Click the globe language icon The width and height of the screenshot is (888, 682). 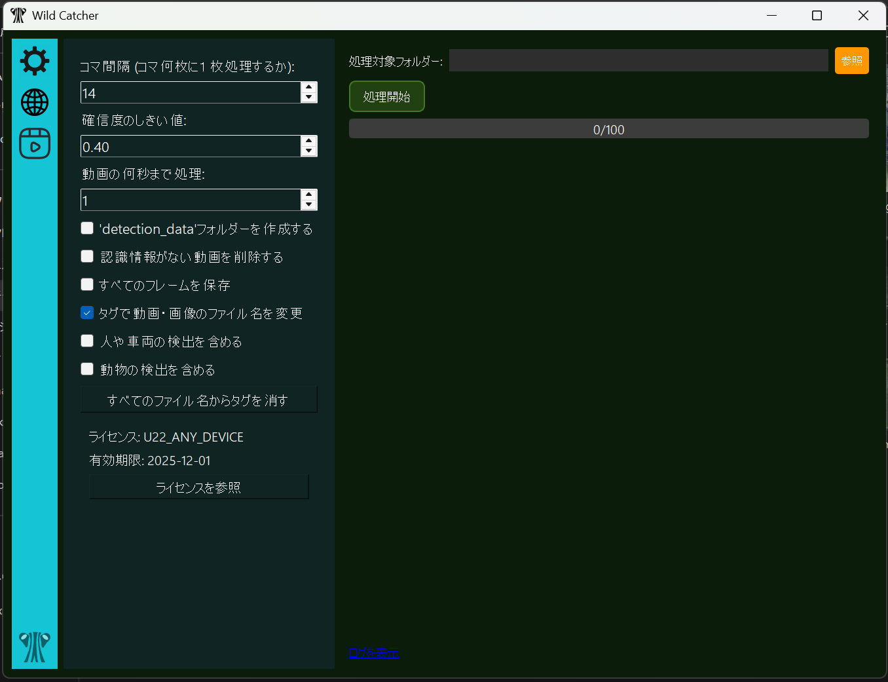tap(35, 102)
